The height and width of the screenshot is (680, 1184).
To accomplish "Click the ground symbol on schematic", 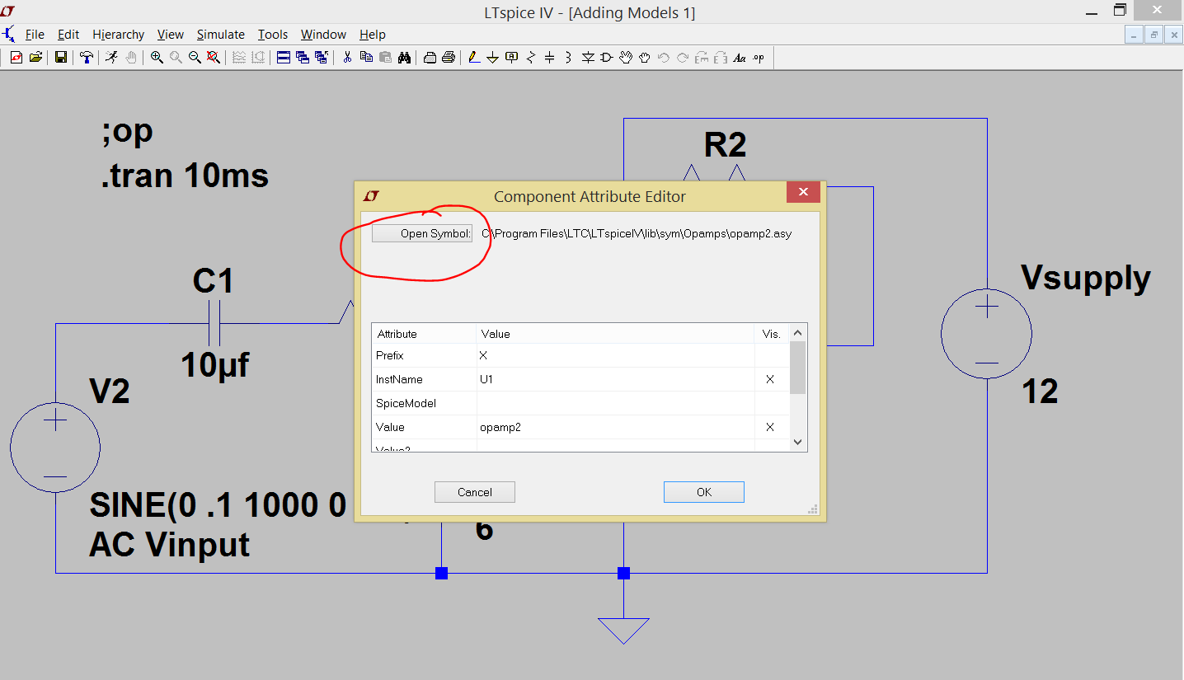I will [x=623, y=631].
